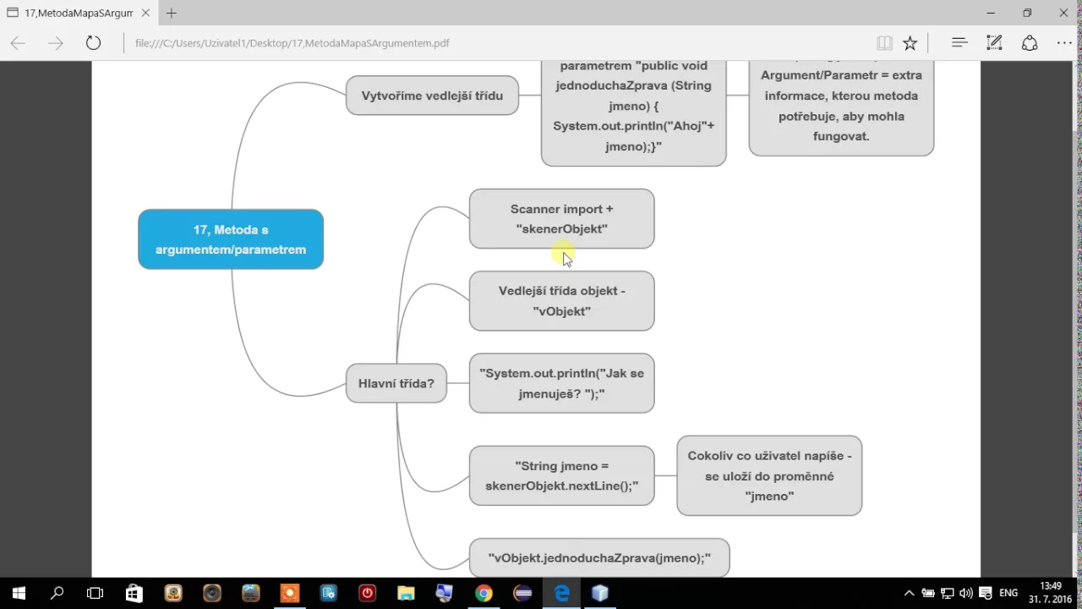This screenshot has width=1082, height=609.
Task: Open reading view book icon
Action: (x=884, y=43)
